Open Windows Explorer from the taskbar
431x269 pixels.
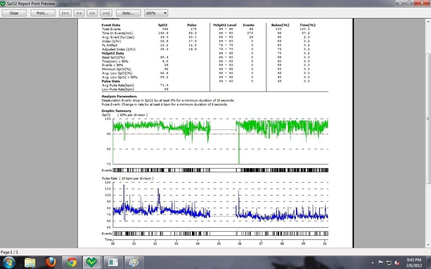30,262
